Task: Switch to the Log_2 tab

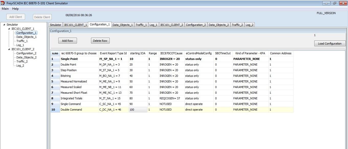Action: pos(250,25)
